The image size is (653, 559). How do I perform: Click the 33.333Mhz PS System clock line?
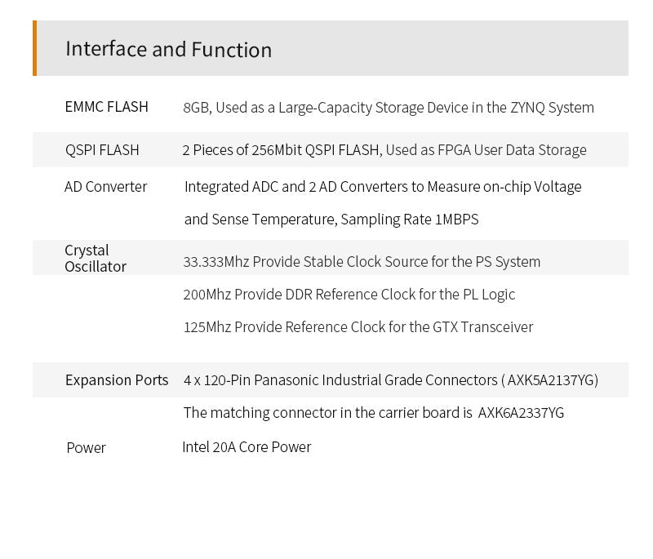click(362, 262)
